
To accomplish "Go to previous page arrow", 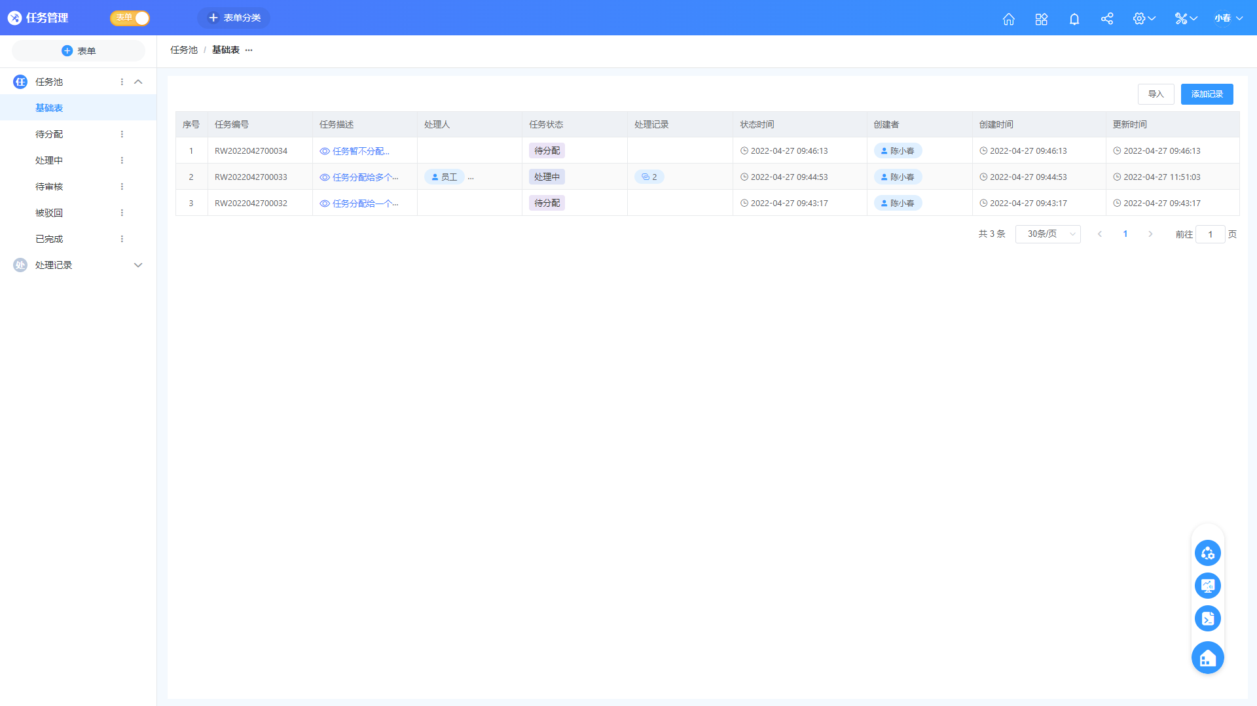I will click(1100, 234).
